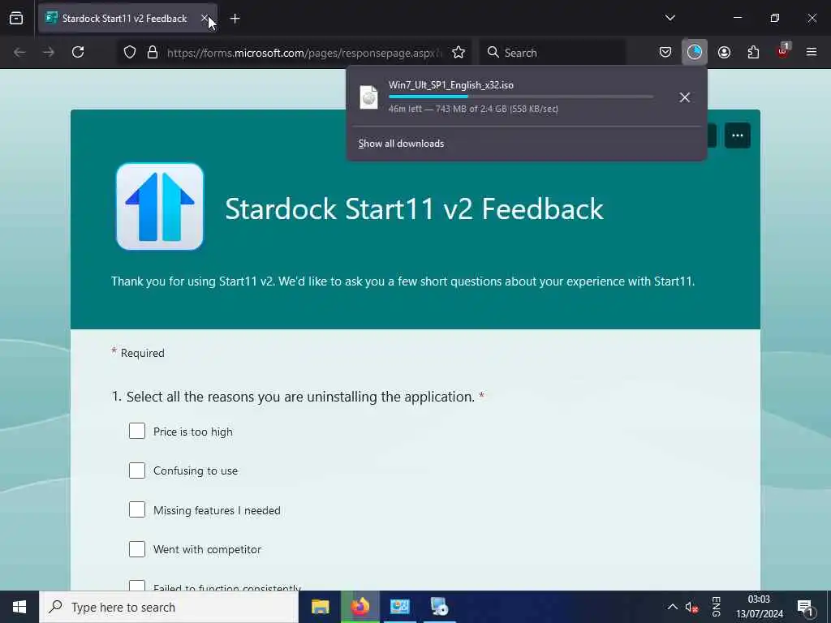831x623 pixels.
Task: Open Firefox View in the tab strip
Action: point(16,19)
